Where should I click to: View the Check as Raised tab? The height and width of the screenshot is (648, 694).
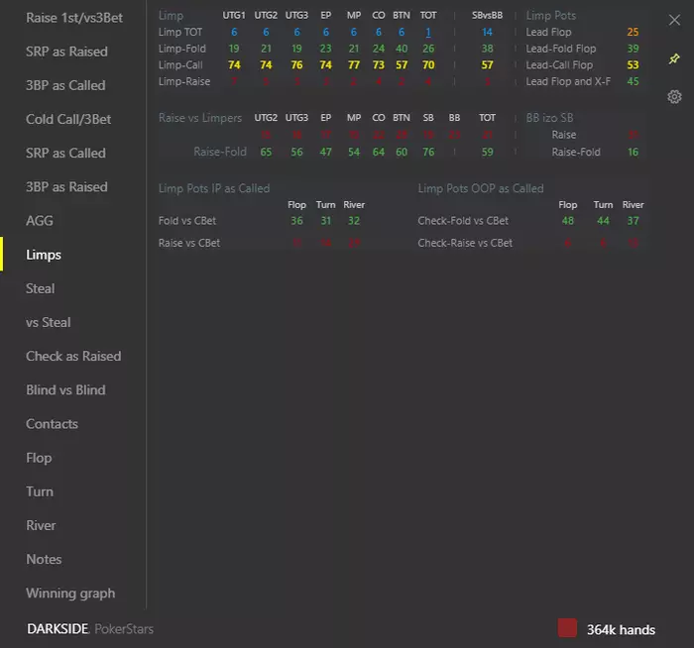[73, 356]
